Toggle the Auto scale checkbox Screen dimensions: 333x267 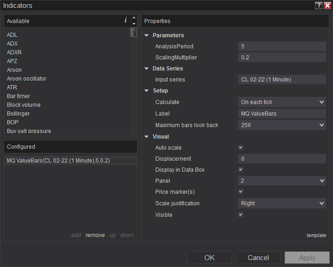[x=241, y=147]
